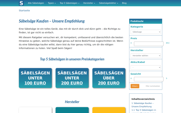Expand the Säbelsägeblätter navigation dropdown
The width and height of the screenshot is (181, 113).
108,3
